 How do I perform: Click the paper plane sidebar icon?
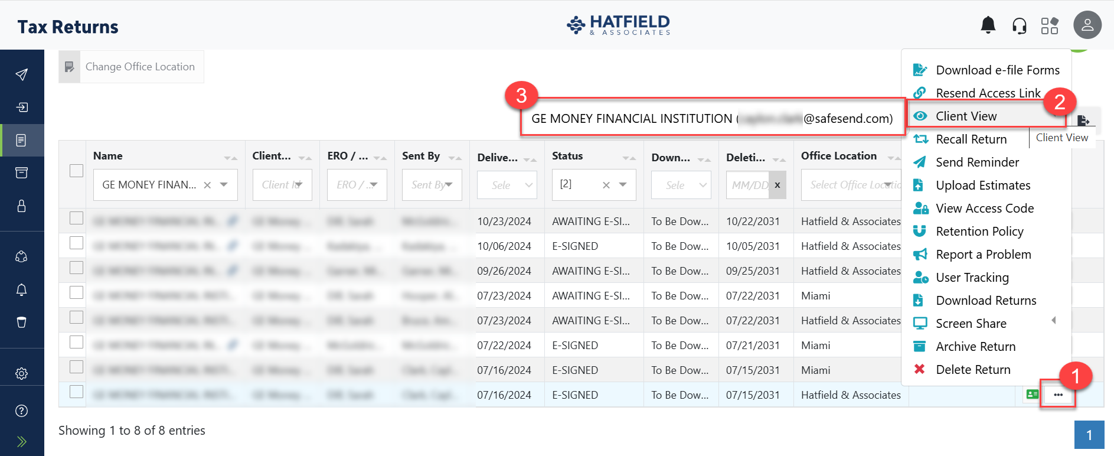22,74
